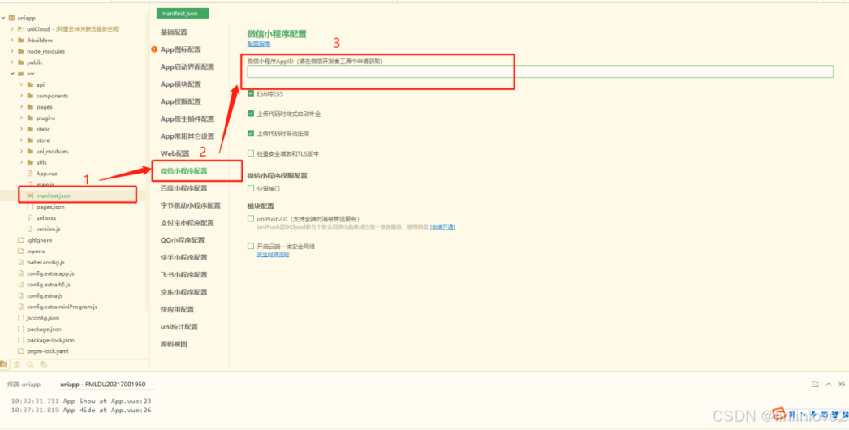Click the Sogou input method S icon
Image resolution: width=849 pixels, height=430 pixels.
coord(778,414)
